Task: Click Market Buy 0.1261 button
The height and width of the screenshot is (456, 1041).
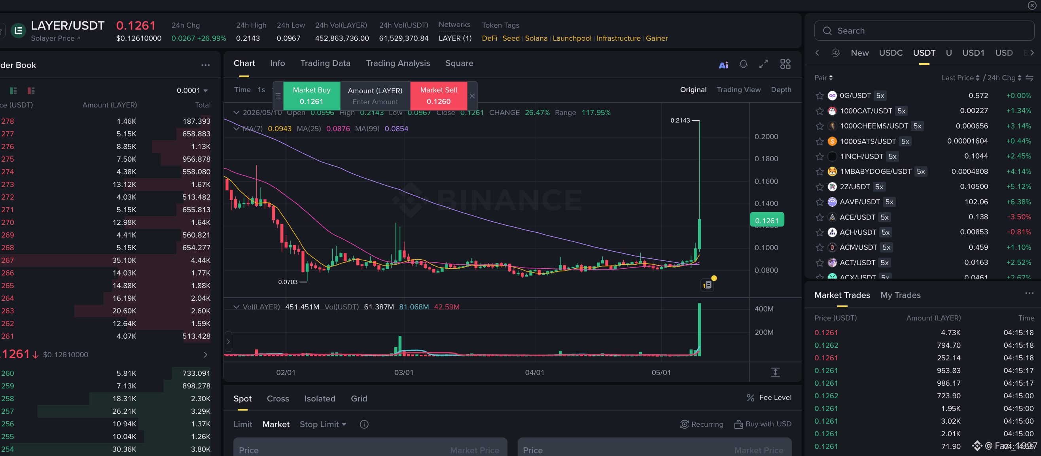Action: [x=312, y=96]
